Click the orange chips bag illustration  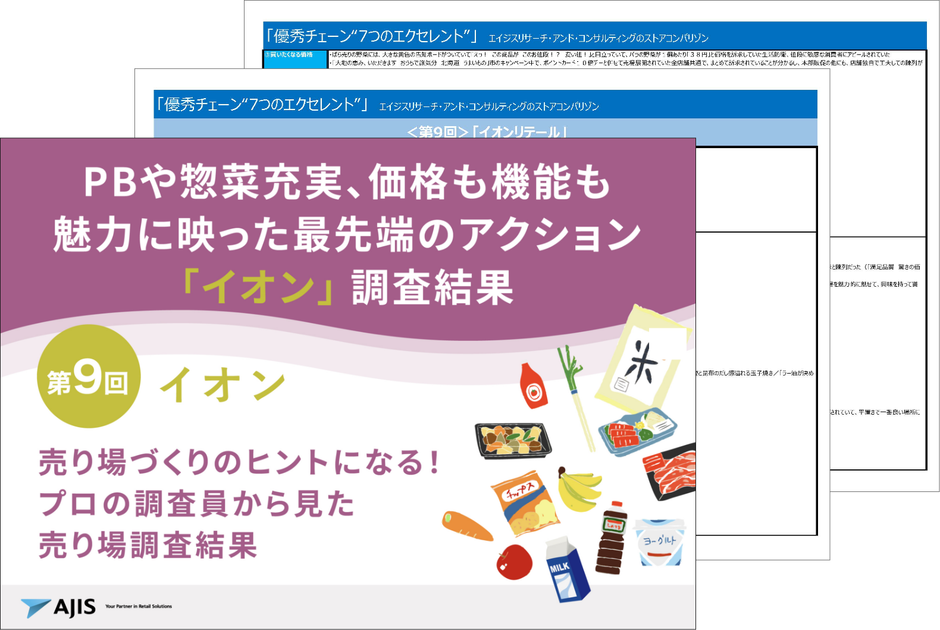(525, 503)
